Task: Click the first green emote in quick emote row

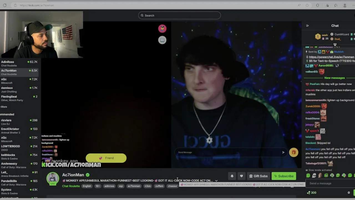Action: pyautogui.click(x=308, y=175)
